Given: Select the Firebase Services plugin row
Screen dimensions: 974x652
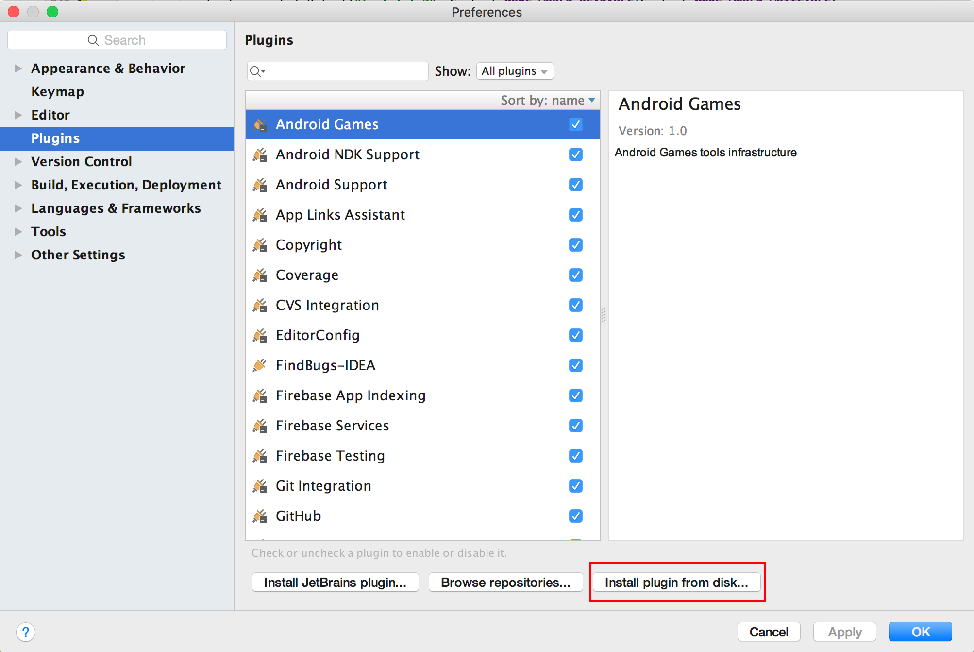Looking at the screenshot, I should coord(423,426).
